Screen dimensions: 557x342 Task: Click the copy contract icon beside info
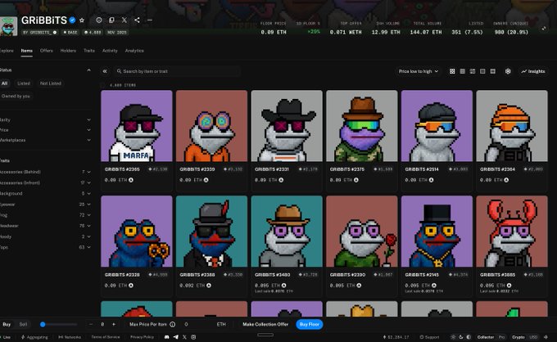[x=111, y=20]
